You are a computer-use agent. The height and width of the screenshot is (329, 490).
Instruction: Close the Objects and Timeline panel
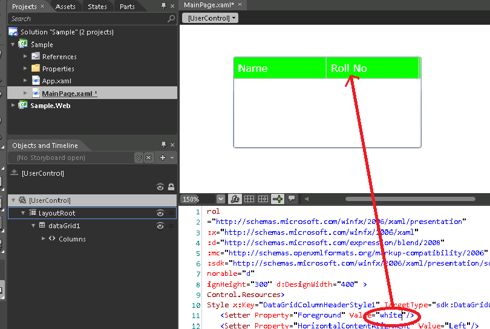[x=172, y=145]
